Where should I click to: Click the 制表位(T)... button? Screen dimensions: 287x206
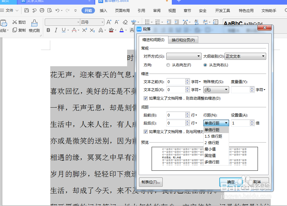(151, 182)
